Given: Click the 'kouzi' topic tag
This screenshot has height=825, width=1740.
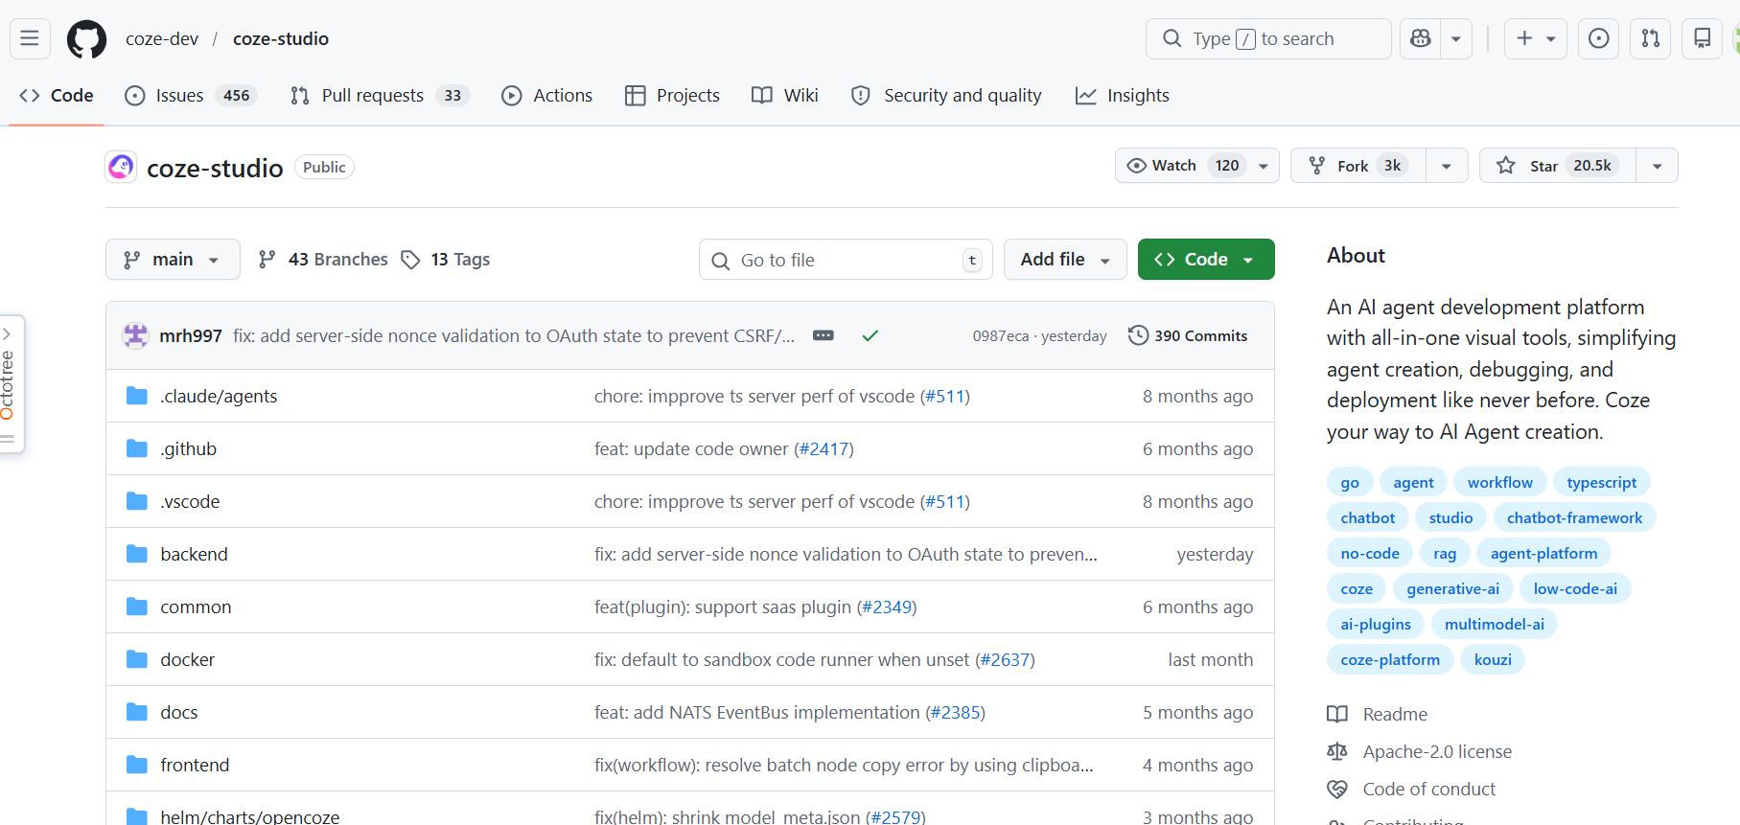Looking at the screenshot, I should [1493, 659].
